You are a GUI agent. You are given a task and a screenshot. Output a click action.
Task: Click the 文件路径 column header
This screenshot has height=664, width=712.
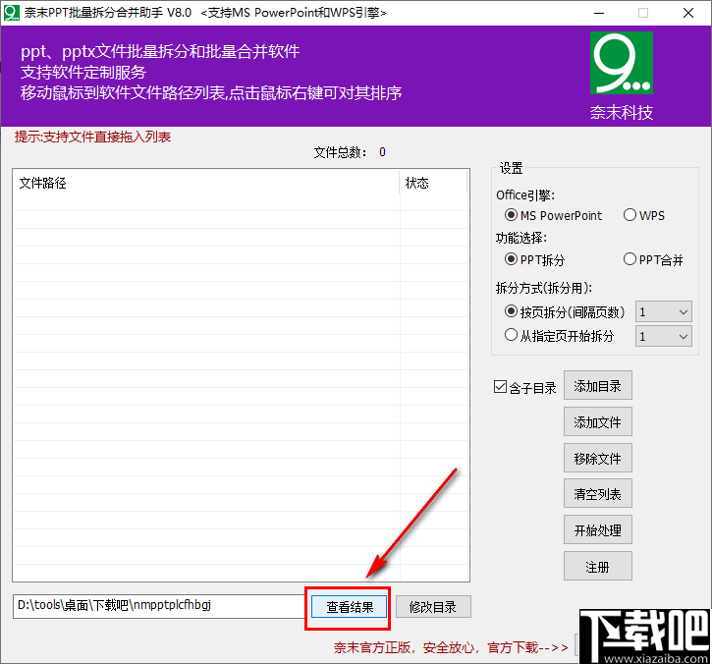(206, 183)
